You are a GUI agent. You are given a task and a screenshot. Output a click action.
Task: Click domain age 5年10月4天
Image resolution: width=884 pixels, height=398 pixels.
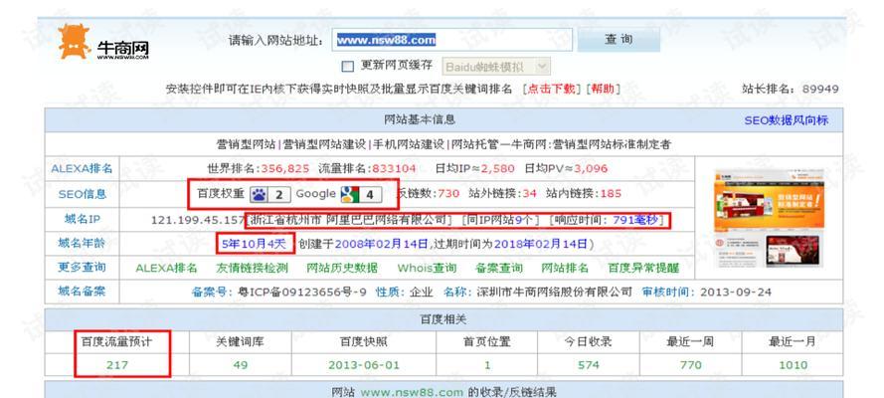point(255,244)
